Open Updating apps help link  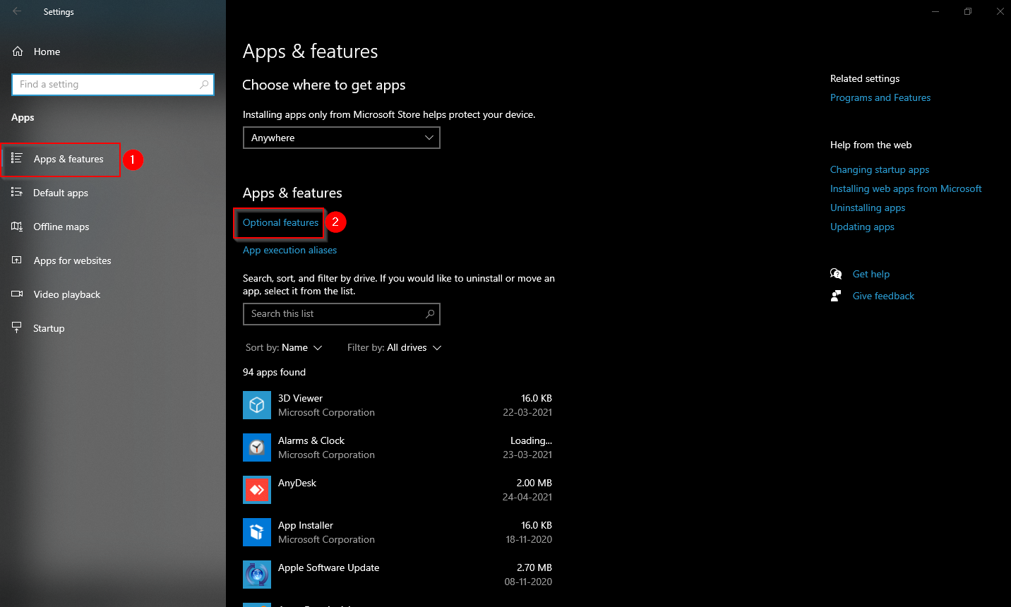click(862, 227)
